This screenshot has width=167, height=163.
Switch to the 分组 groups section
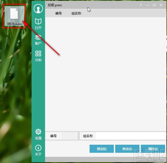coord(38,56)
